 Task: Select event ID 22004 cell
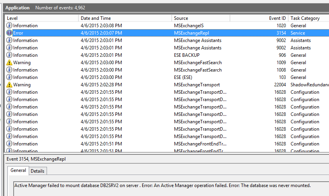pos(280,85)
